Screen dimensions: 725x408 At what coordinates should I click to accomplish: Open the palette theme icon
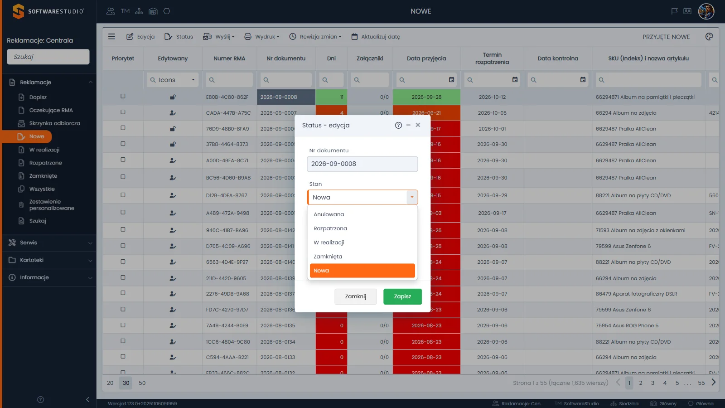[x=709, y=37]
